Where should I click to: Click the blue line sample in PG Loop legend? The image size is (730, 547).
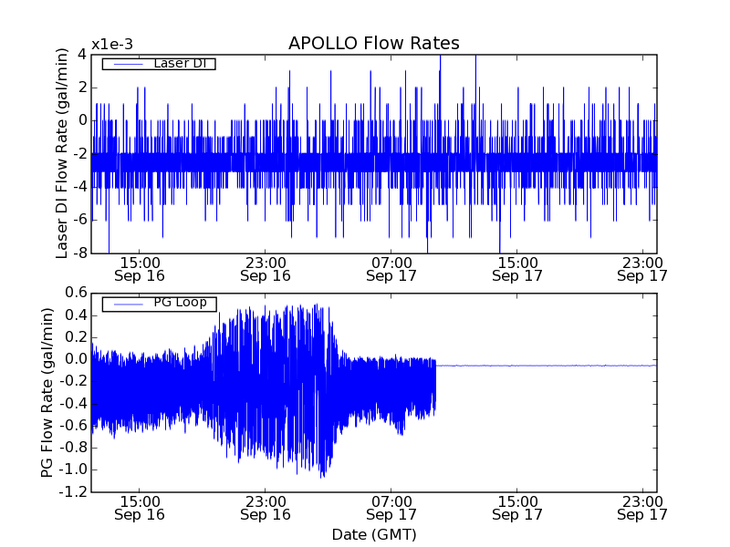pos(129,304)
